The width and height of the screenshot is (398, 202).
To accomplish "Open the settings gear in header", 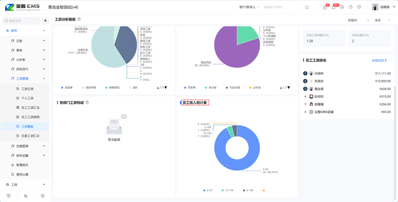I will click(342, 7).
